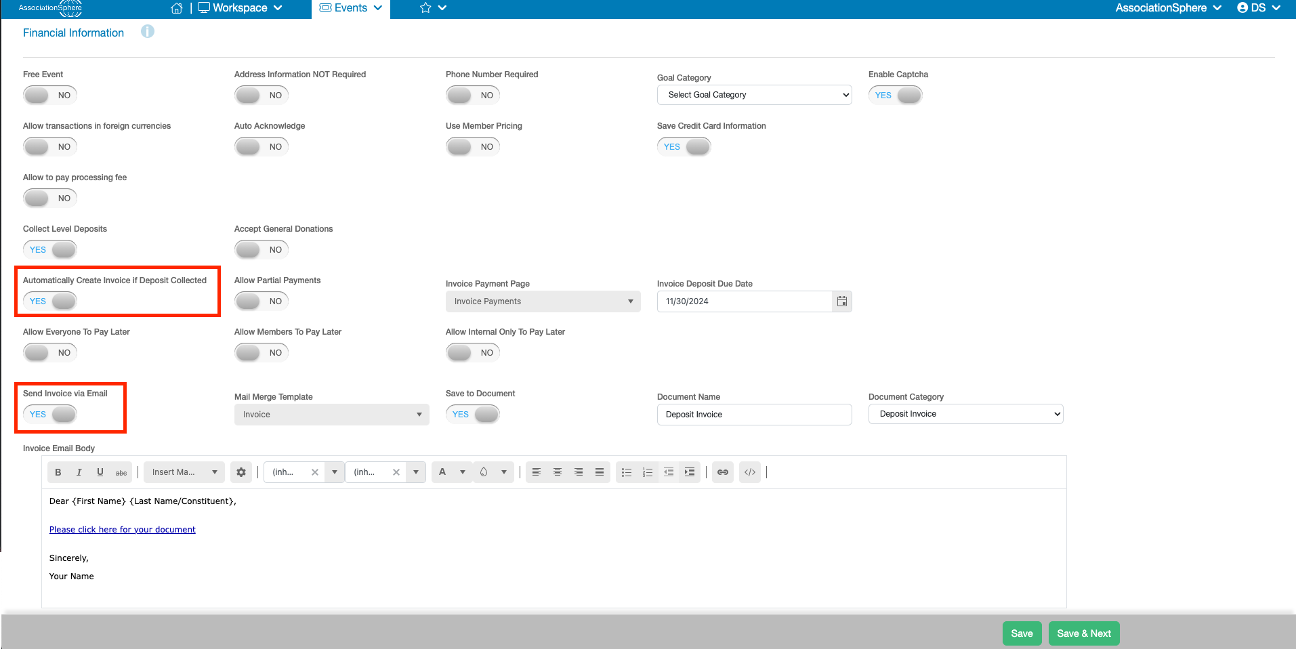Toggle Accept General Donations switch

pos(262,250)
